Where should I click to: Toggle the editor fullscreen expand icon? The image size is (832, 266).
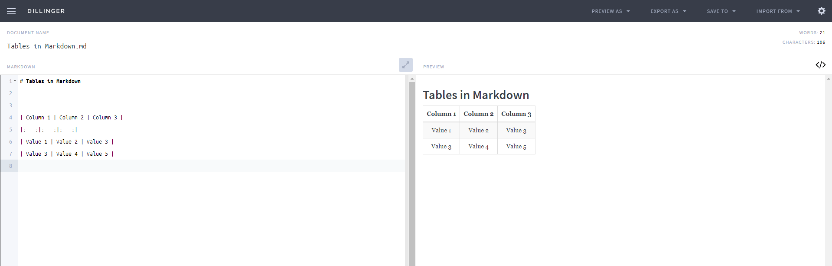[405, 65]
